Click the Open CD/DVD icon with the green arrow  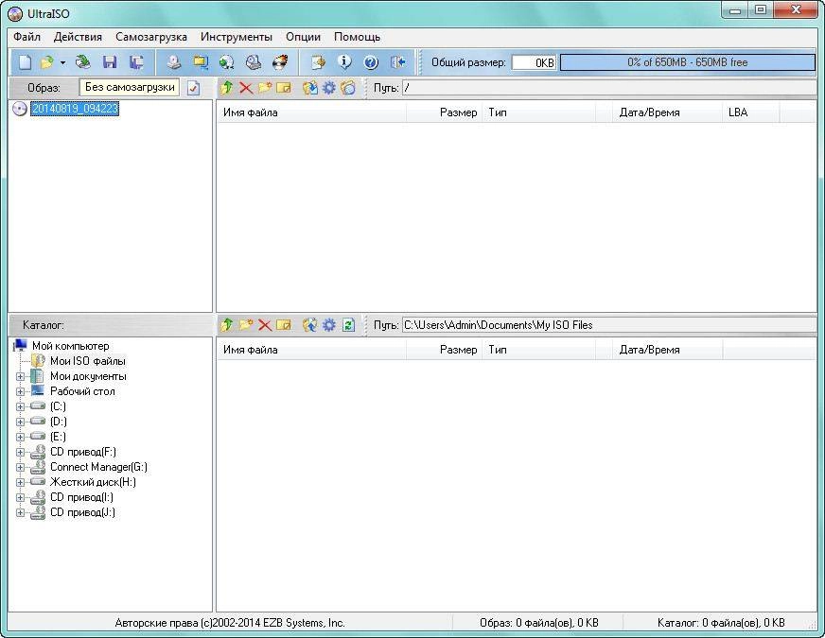tap(82, 62)
